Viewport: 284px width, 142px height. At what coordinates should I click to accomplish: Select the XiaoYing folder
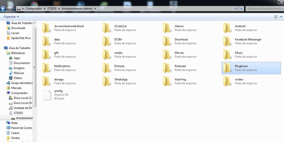click(x=180, y=81)
